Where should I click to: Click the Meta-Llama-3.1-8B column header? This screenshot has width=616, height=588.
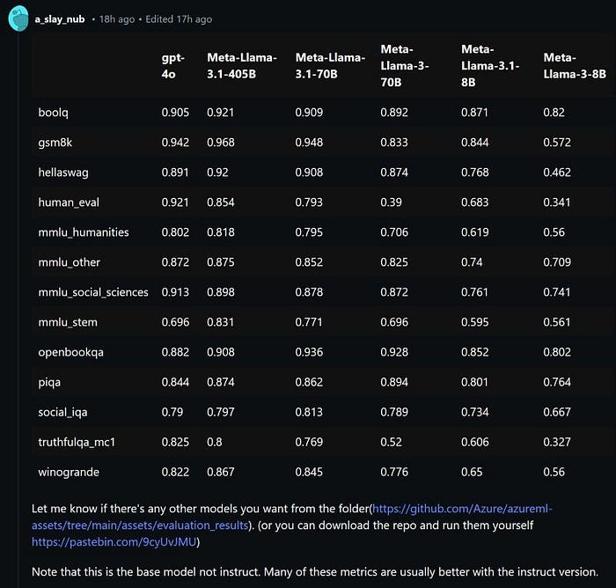pos(490,66)
